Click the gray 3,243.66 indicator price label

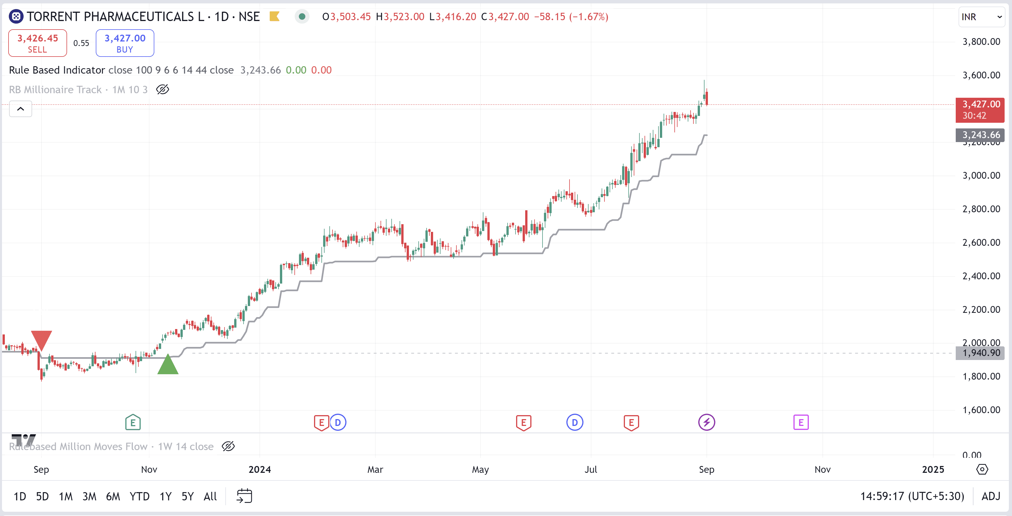click(980, 135)
